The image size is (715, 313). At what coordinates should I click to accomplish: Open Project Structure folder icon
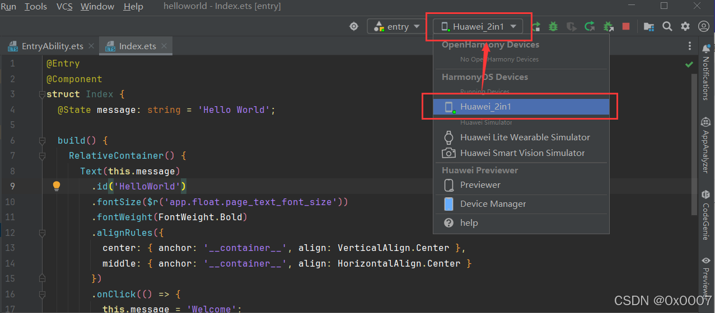(x=649, y=26)
